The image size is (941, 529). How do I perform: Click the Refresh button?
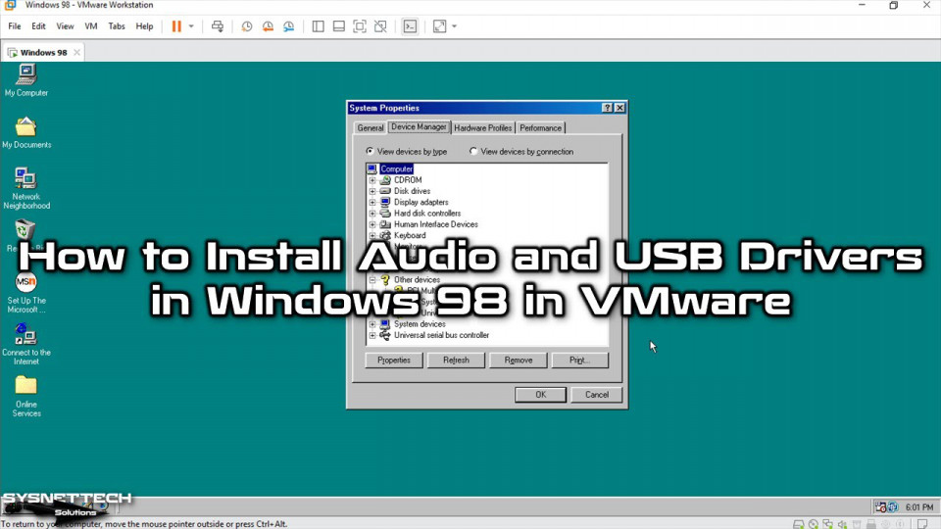456,361
